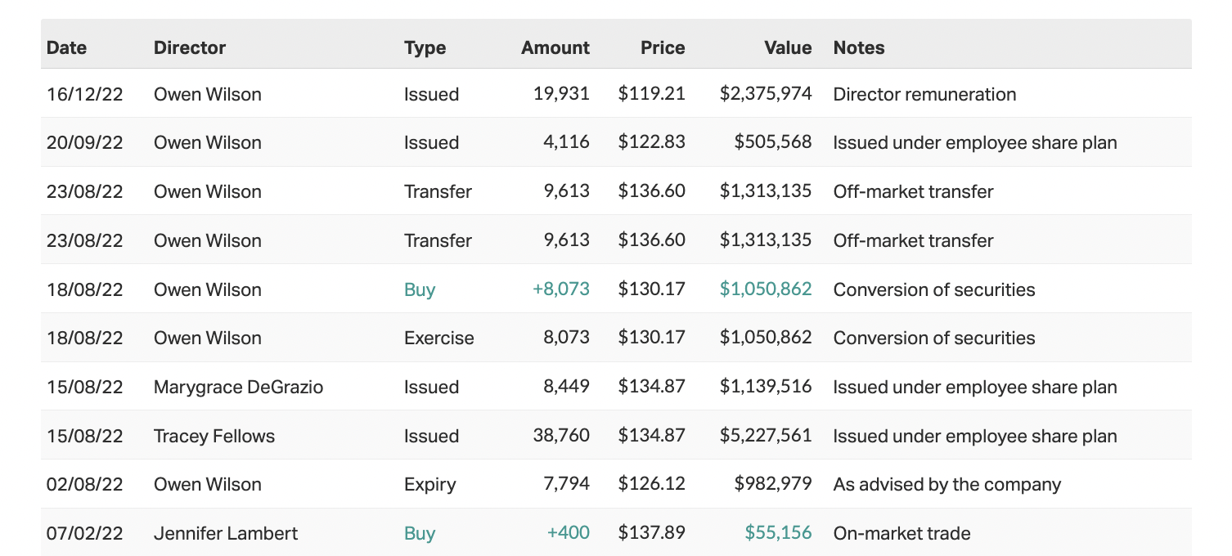Viewport: 1232px width, 556px height.
Task: Select the Tracey Fellows director name
Action: (x=214, y=436)
